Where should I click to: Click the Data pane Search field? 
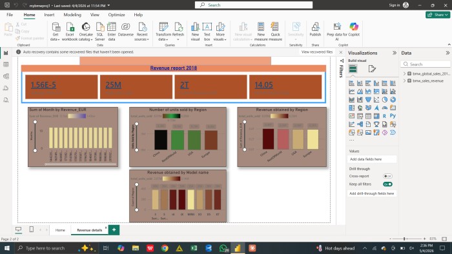pyautogui.click(x=426, y=64)
